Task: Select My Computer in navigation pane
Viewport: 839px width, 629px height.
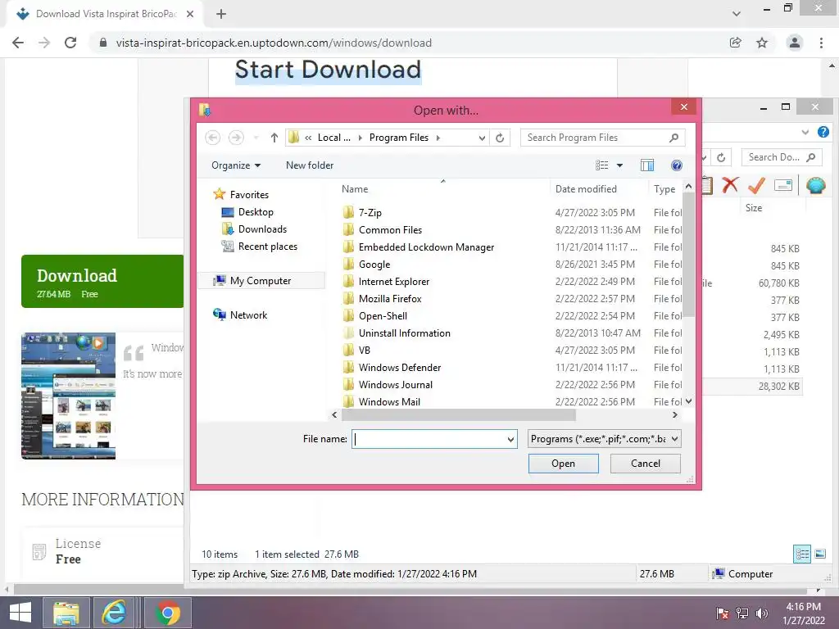Action: pyautogui.click(x=261, y=281)
